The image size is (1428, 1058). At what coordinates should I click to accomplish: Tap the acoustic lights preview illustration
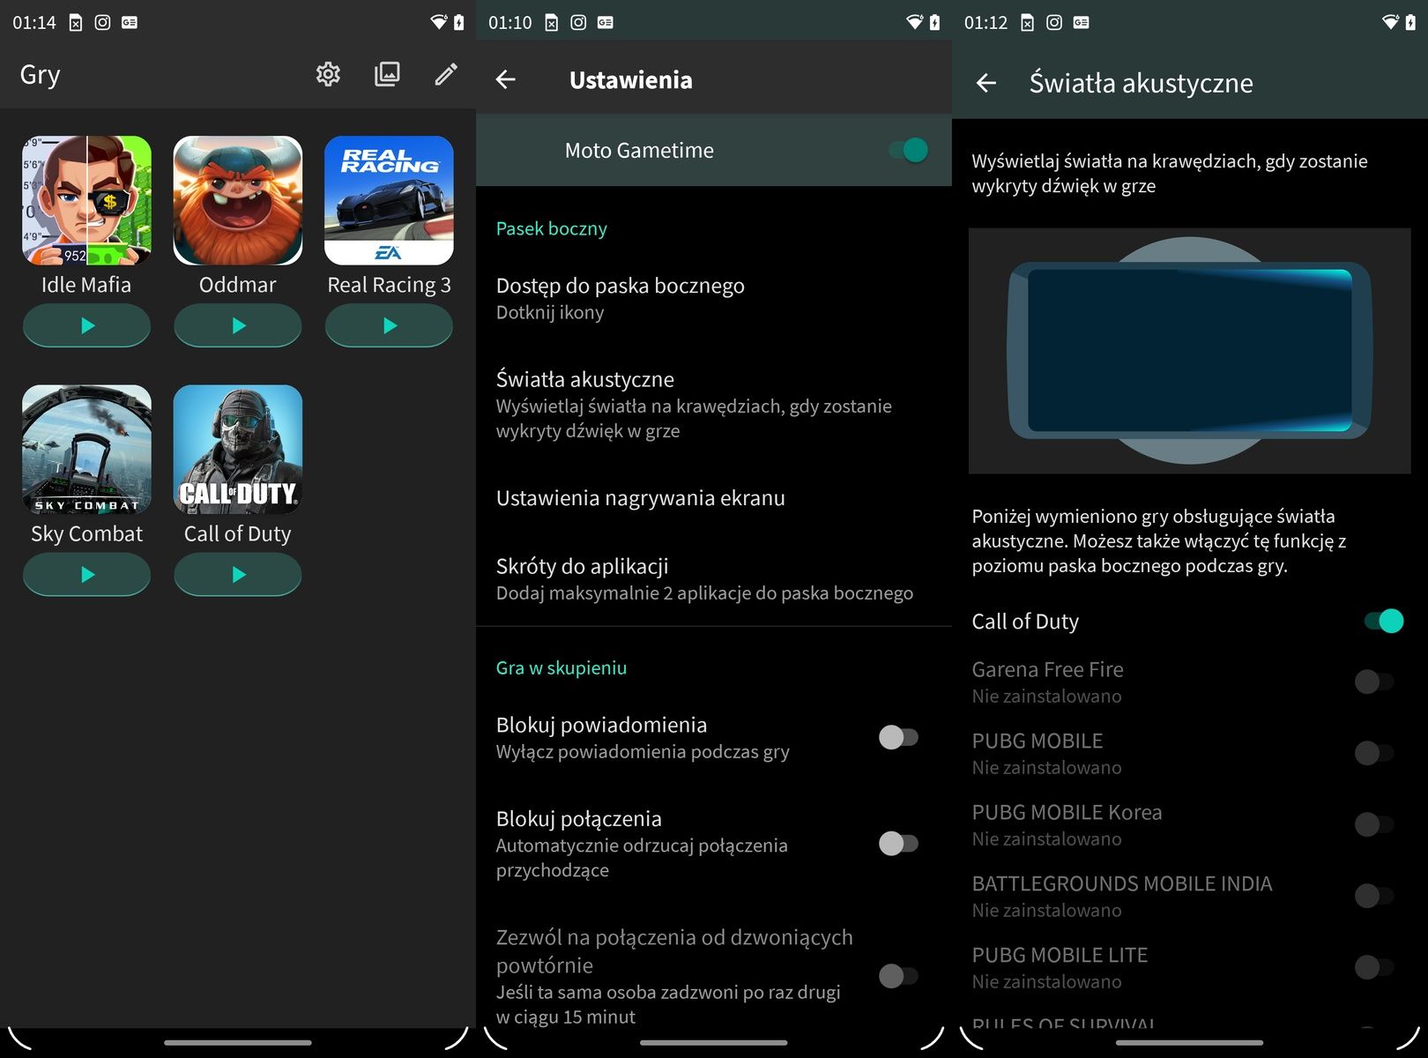point(1190,351)
